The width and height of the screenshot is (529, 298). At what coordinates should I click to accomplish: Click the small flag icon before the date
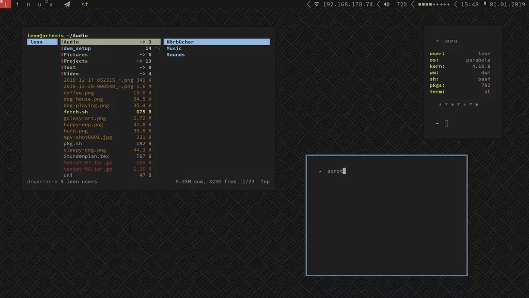[485, 4]
